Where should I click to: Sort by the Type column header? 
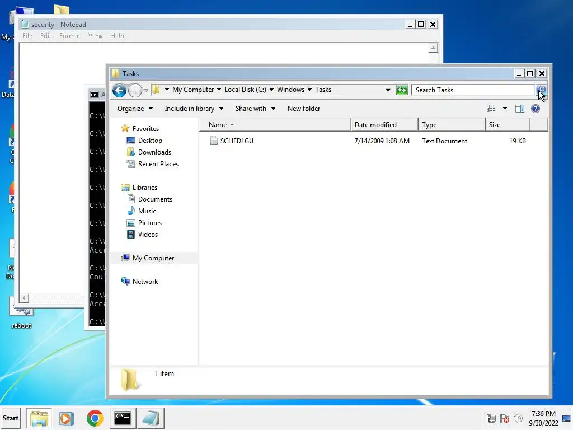(x=452, y=125)
